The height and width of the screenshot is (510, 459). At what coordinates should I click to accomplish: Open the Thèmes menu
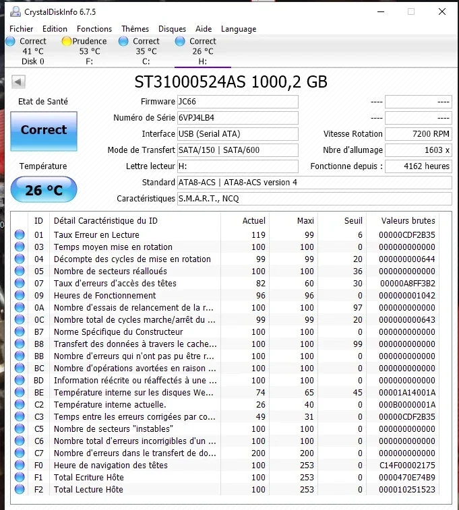pos(135,29)
